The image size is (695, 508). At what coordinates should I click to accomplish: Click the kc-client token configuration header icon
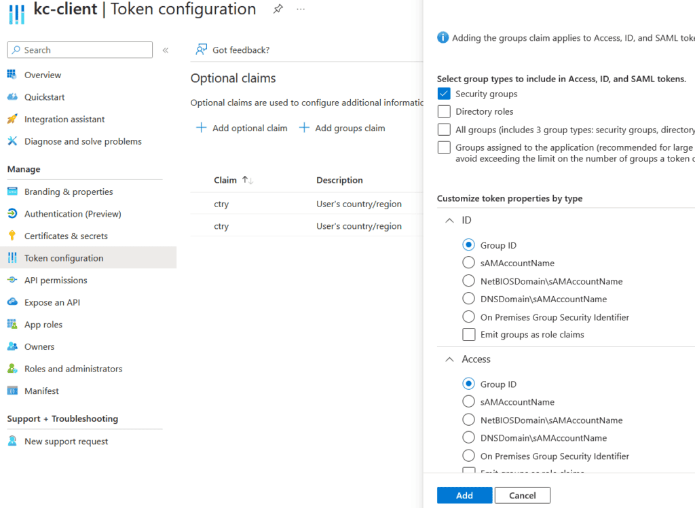[16, 14]
